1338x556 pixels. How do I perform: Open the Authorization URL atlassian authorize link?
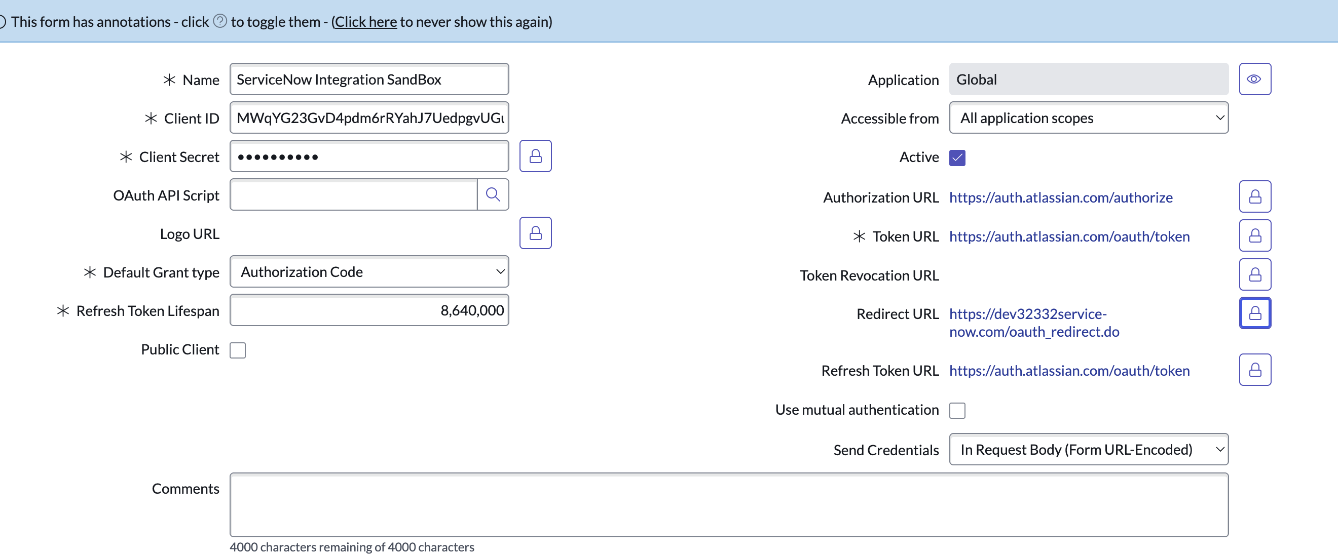[1060, 197]
